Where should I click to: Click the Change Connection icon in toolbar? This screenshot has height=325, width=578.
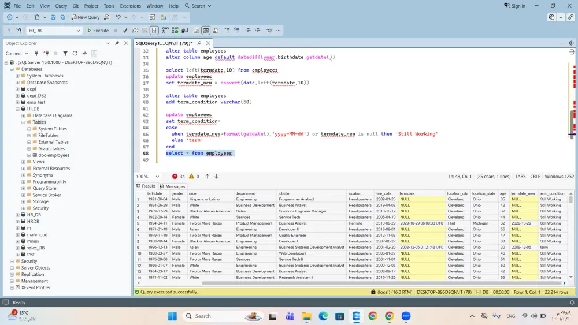tap(19, 31)
